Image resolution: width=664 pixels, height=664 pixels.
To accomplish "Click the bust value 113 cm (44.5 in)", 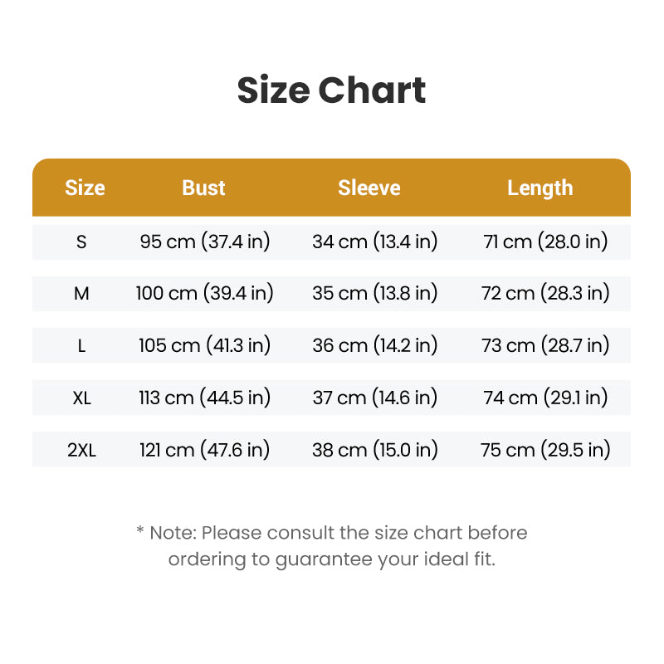I will coord(204,398).
